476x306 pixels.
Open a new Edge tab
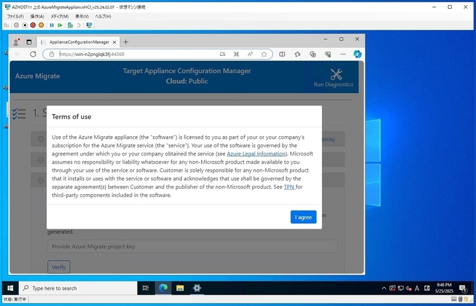[126, 42]
